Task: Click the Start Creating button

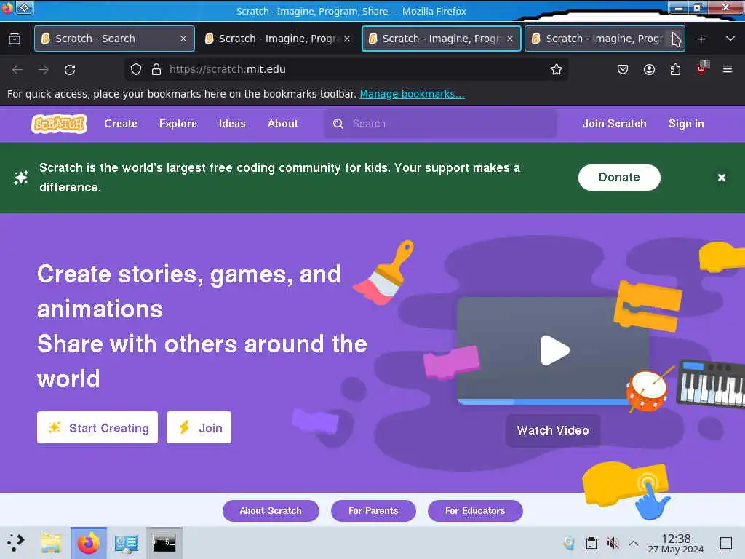Action: [x=97, y=427]
